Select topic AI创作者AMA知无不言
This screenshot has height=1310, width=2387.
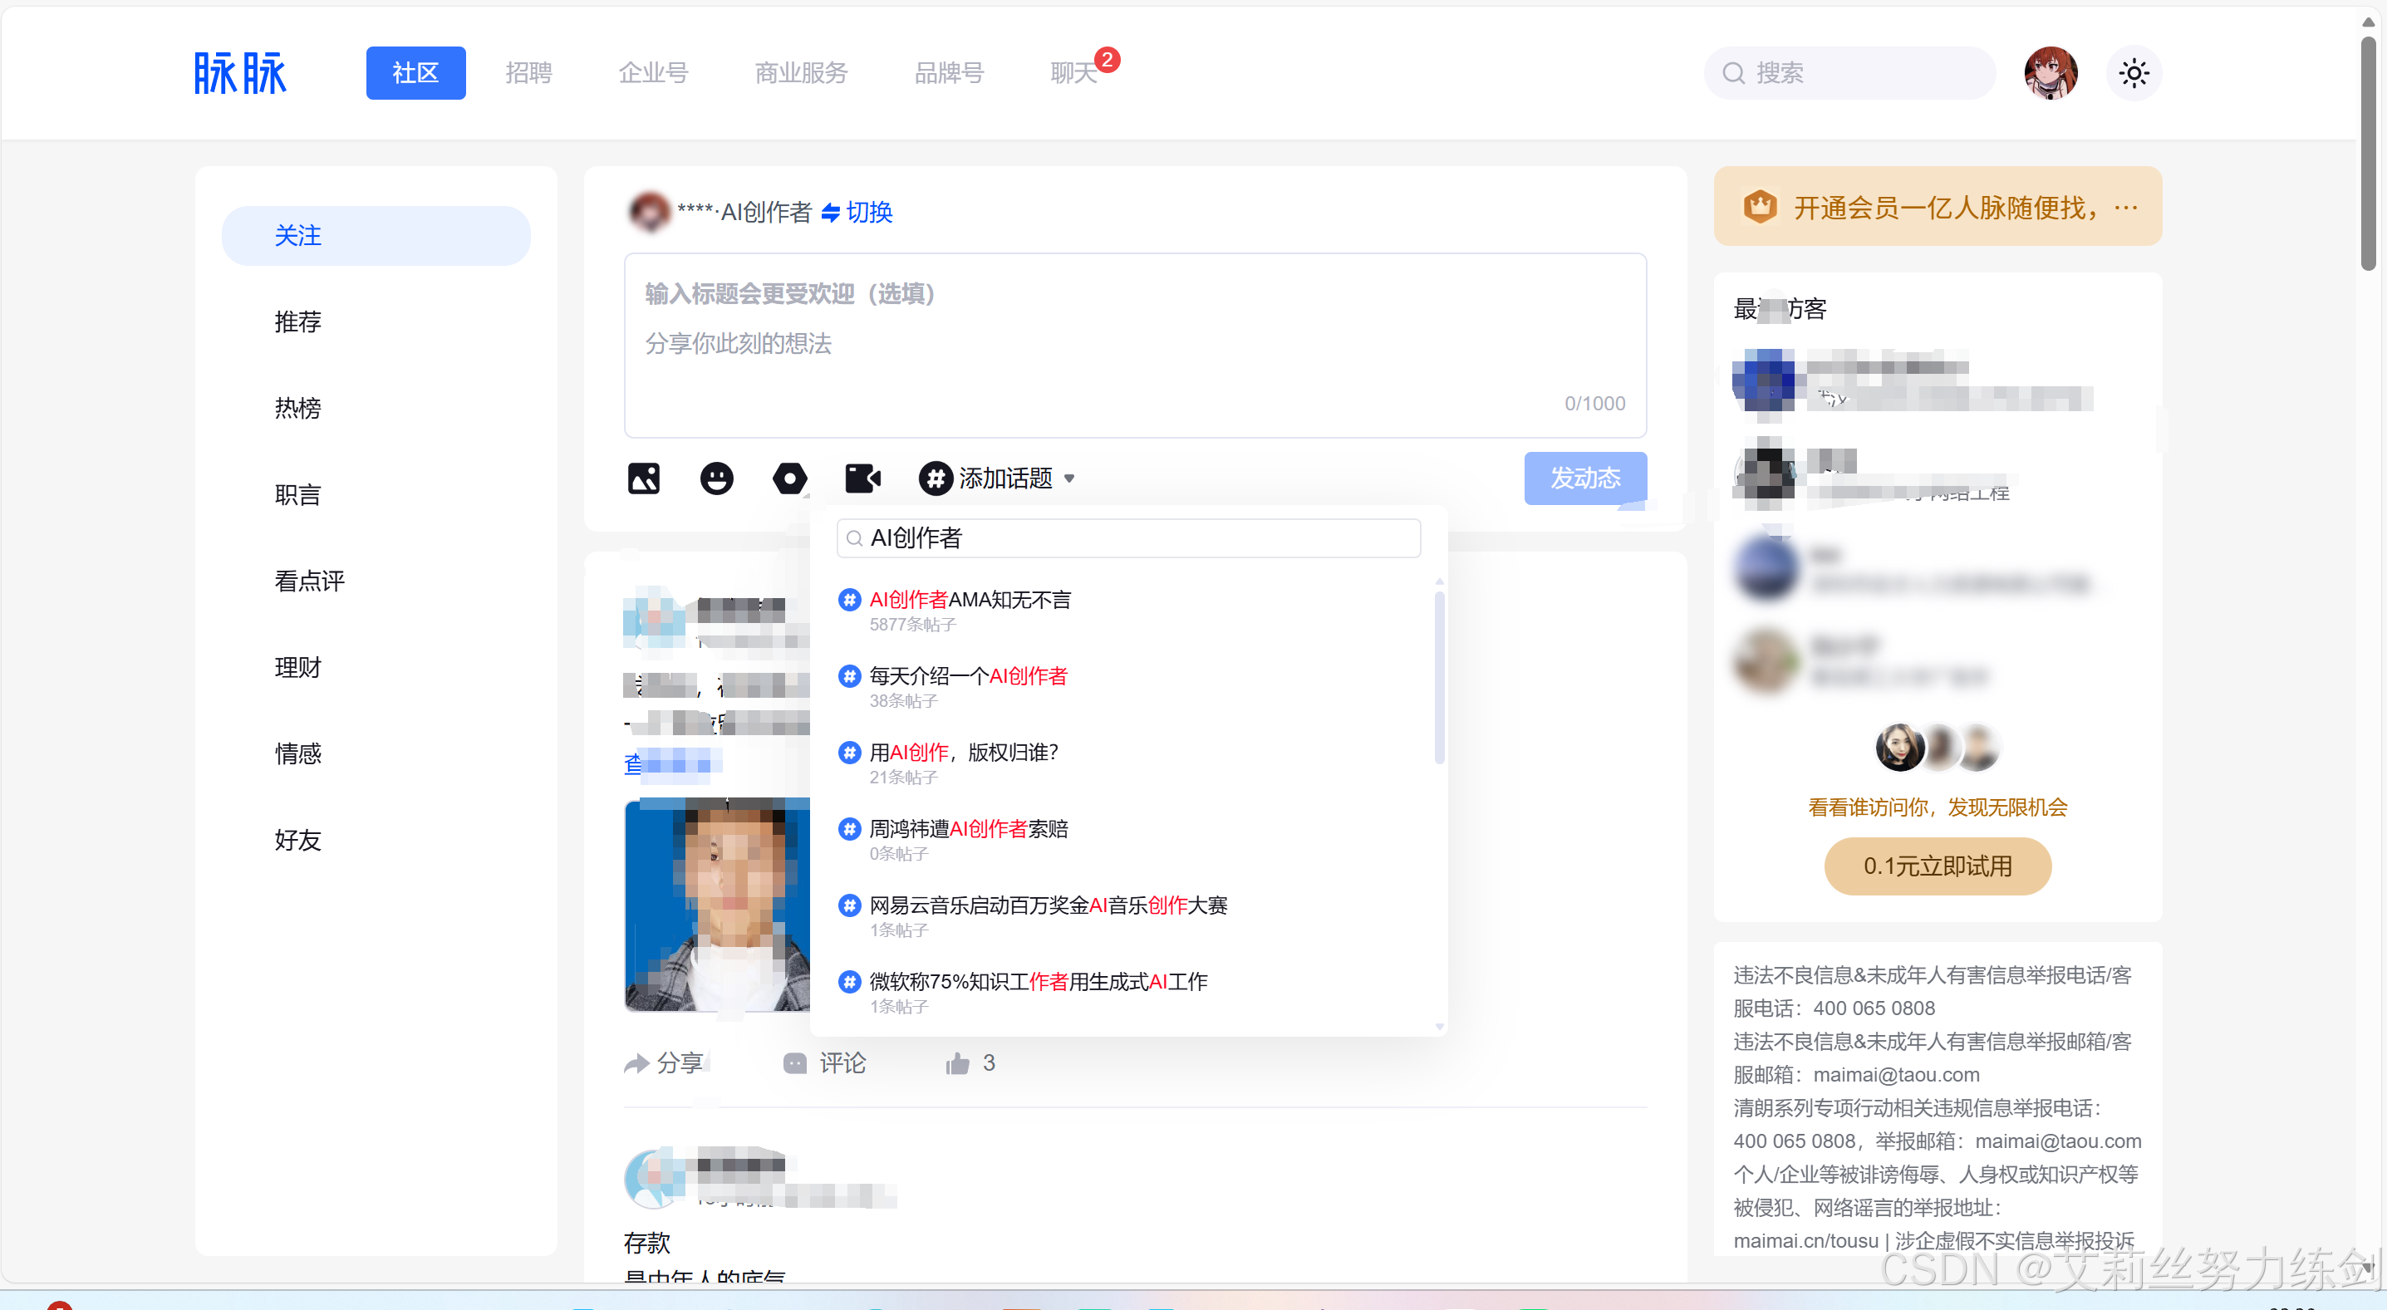coord(970,600)
